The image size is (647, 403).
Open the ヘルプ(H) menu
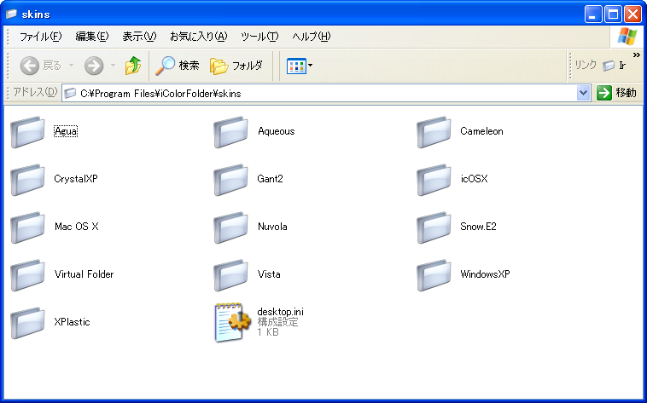[312, 37]
